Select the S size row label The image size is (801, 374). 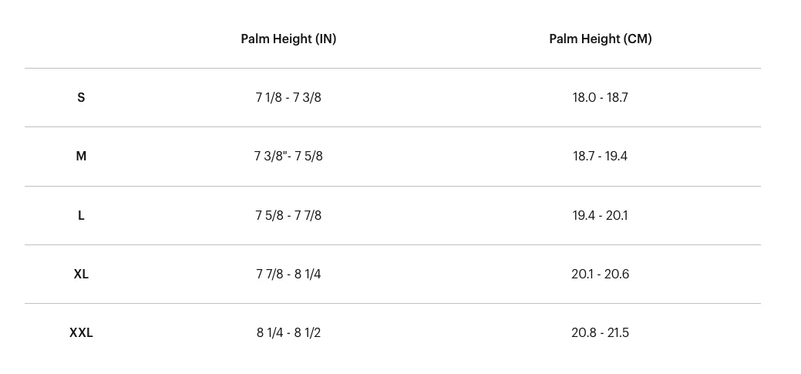point(81,97)
